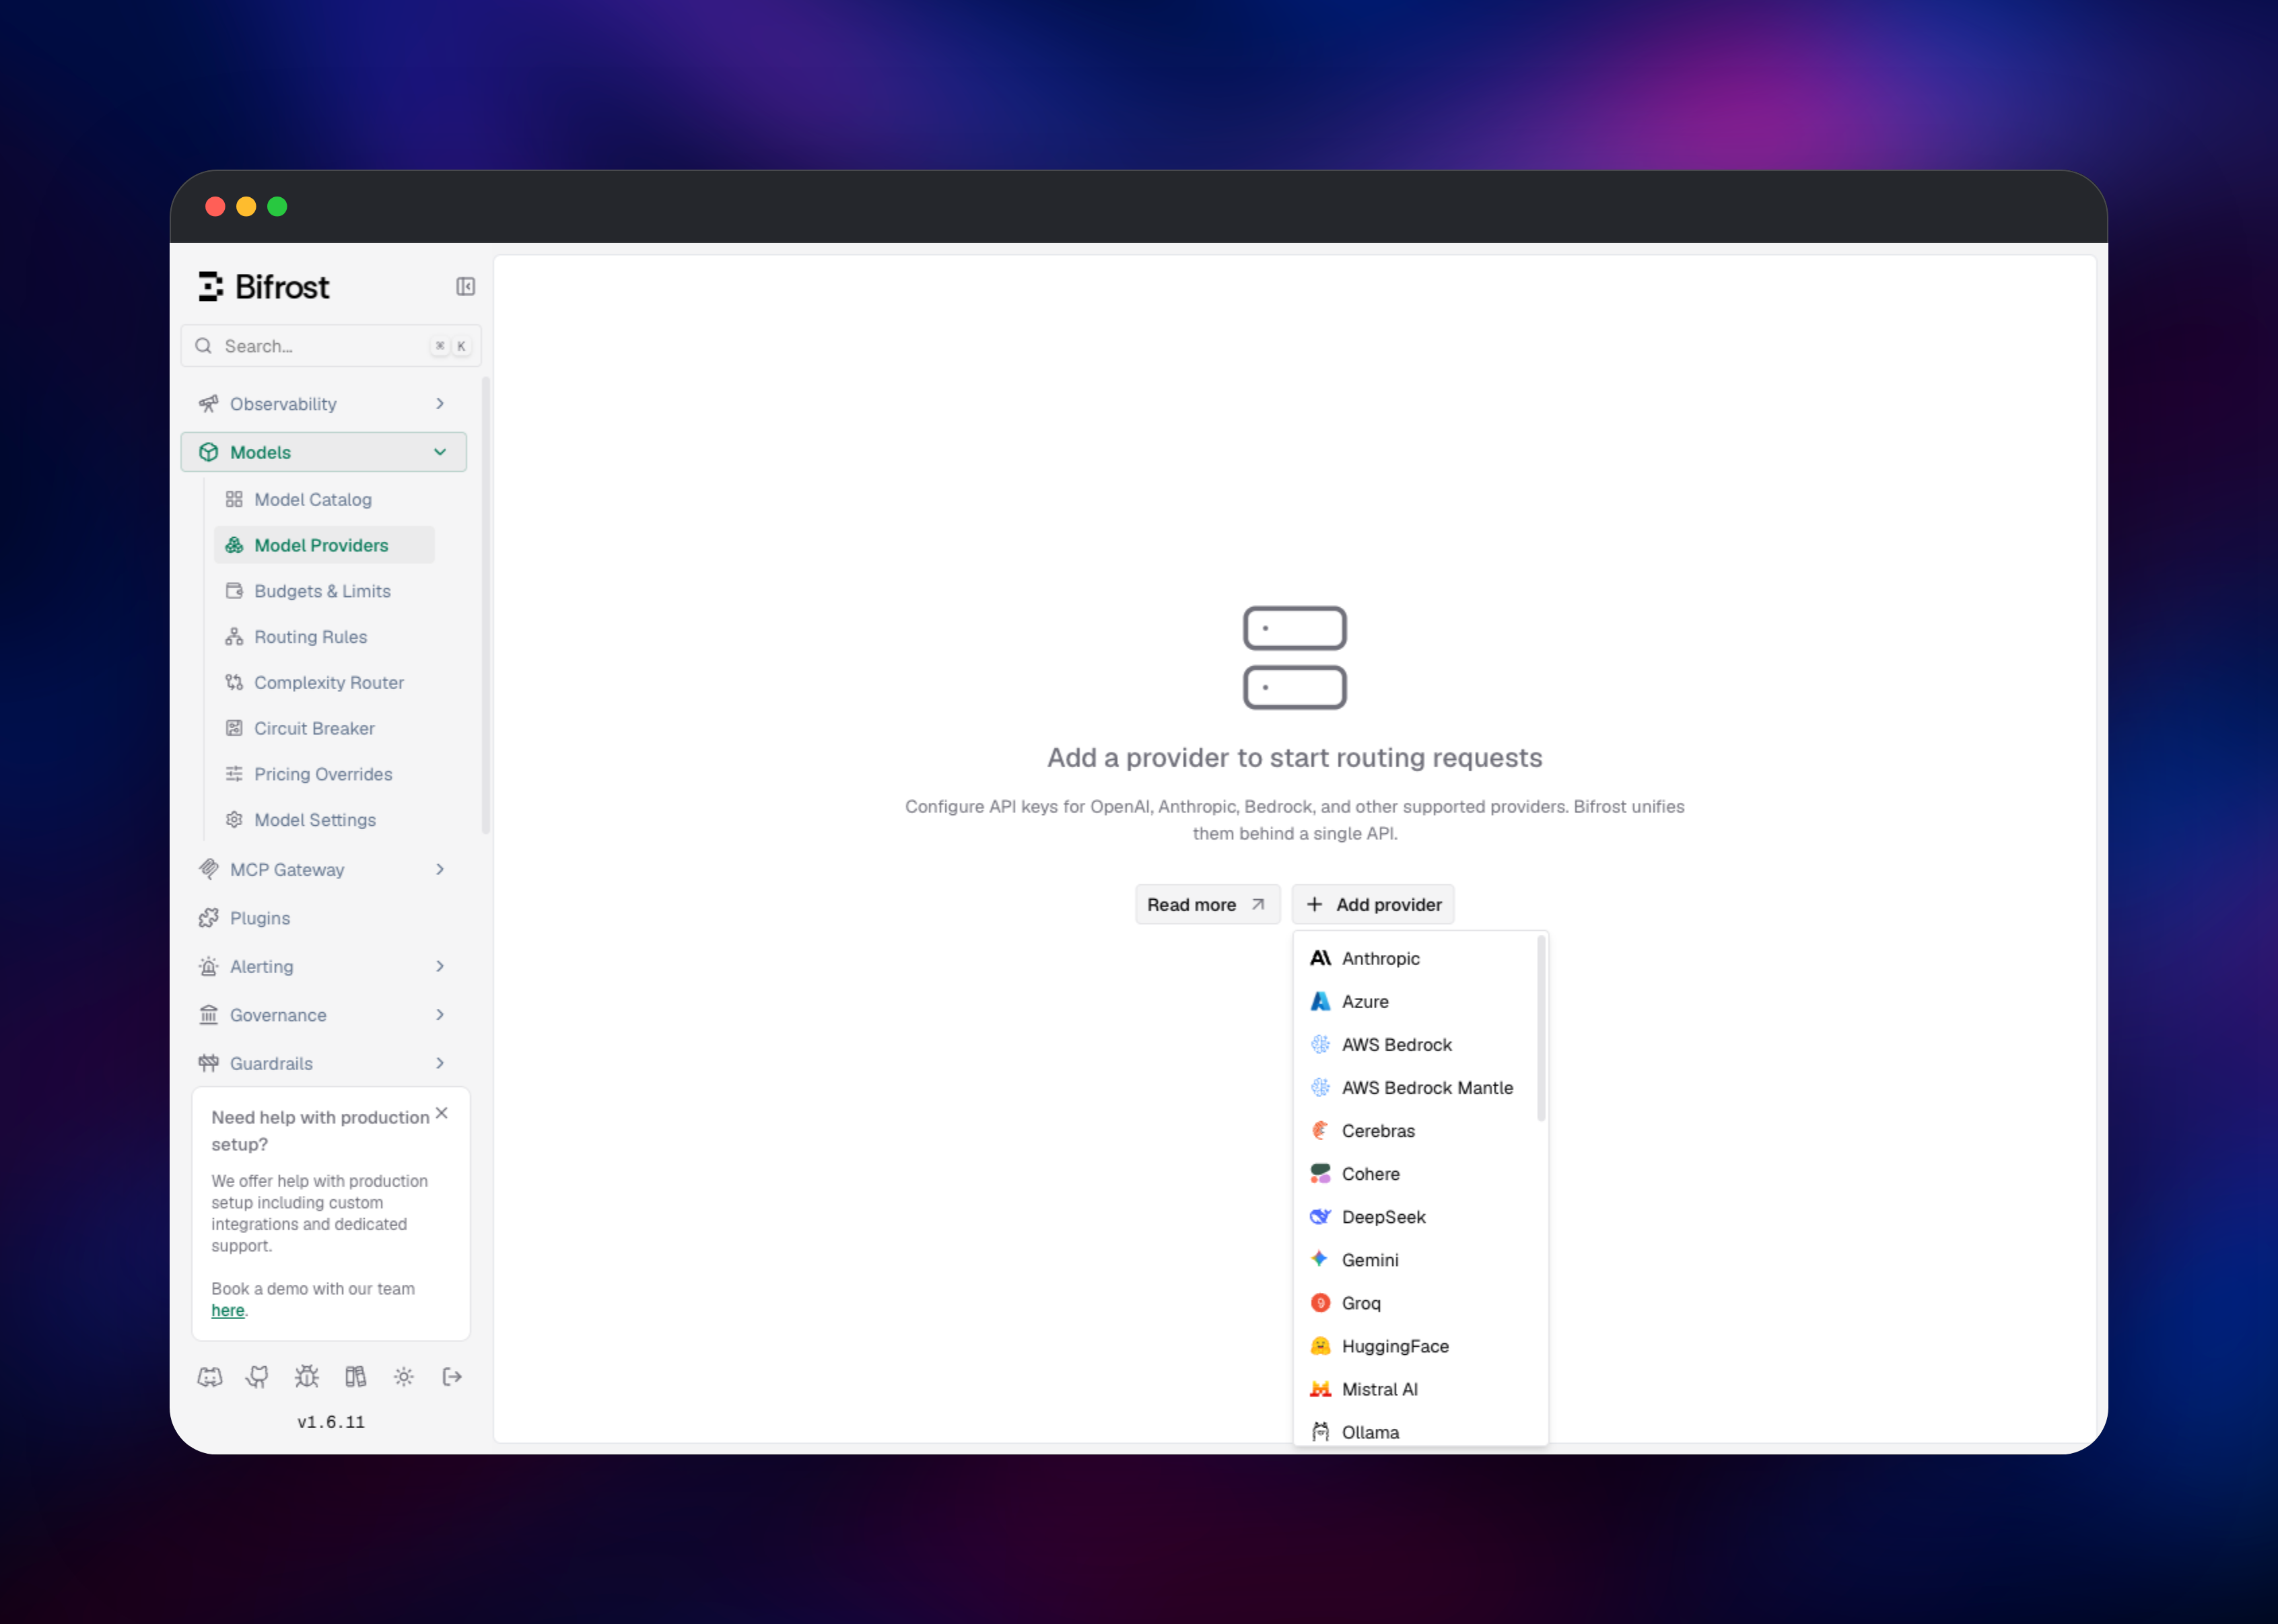2278x1624 pixels.
Task: Expand the Observability section chevron
Action: click(x=440, y=404)
